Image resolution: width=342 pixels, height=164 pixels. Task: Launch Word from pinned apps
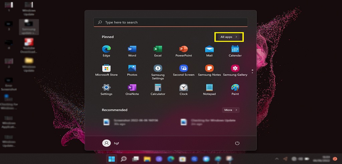132,51
